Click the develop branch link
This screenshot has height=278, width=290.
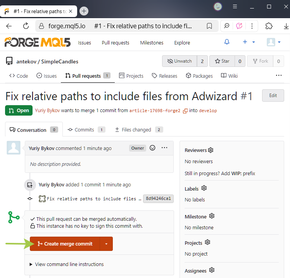208,111
